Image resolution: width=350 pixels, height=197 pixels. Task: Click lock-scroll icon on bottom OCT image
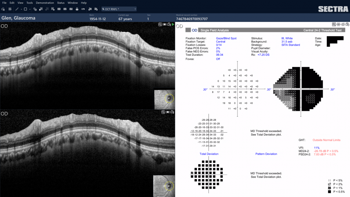172,112
